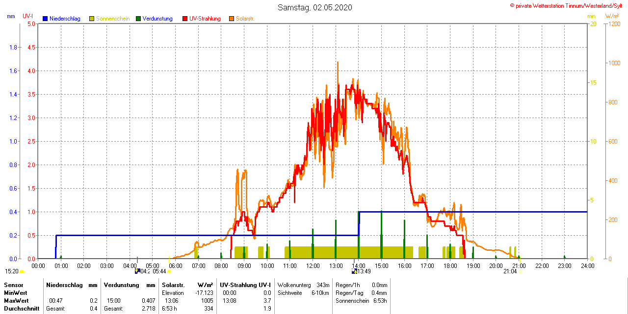628x314 pixels.
Task: Click the MaxWert row header
Action: pyautogui.click(x=17, y=300)
